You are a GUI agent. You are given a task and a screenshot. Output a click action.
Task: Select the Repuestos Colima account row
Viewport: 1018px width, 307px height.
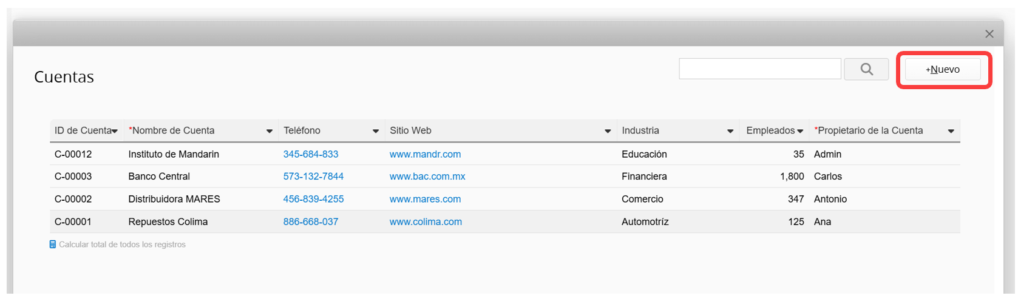click(x=168, y=222)
